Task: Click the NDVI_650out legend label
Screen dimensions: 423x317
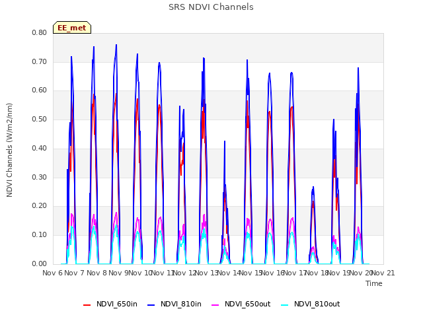Action: click(x=248, y=304)
